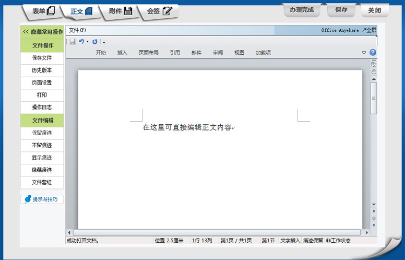
Task: Collapse sidebar via 隐藏常用操作
Action: coord(42,32)
